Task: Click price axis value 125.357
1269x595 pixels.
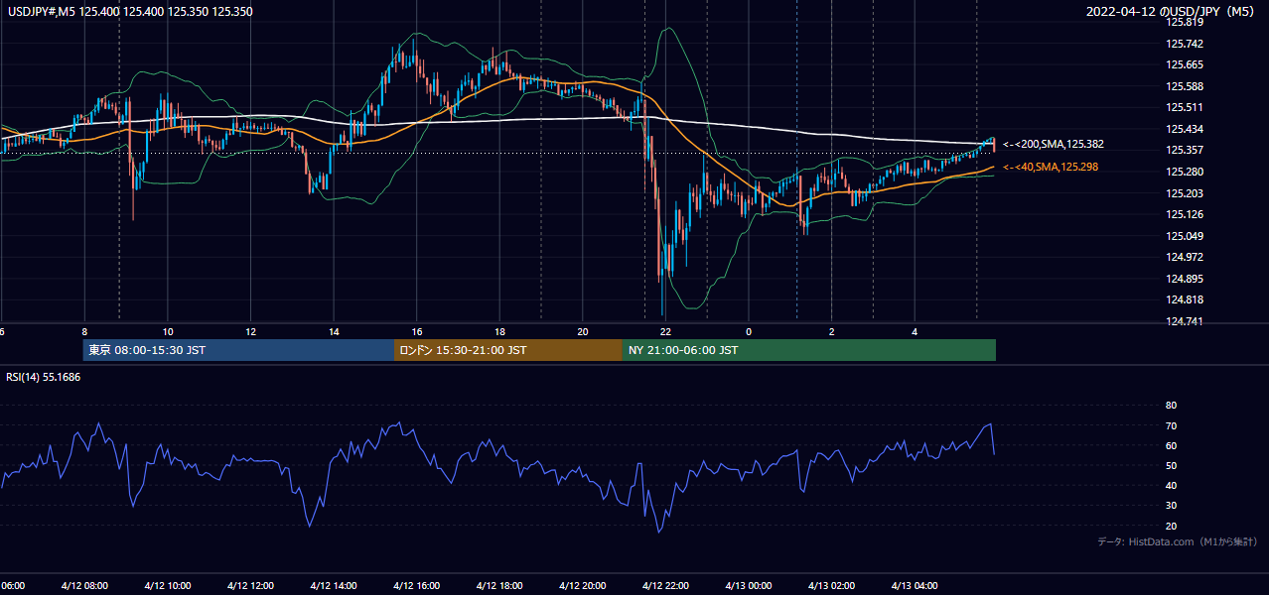Action: coord(1185,150)
